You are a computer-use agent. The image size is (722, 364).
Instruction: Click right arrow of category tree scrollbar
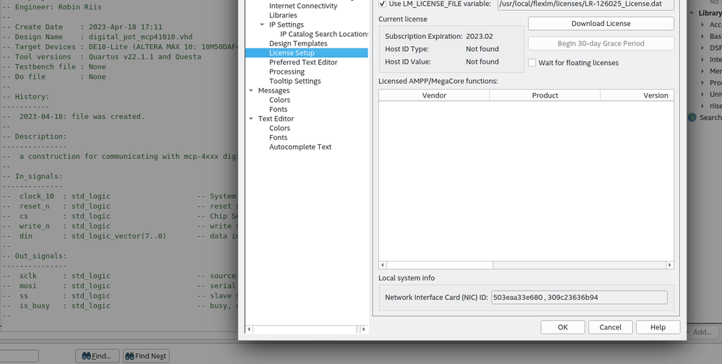click(364, 329)
